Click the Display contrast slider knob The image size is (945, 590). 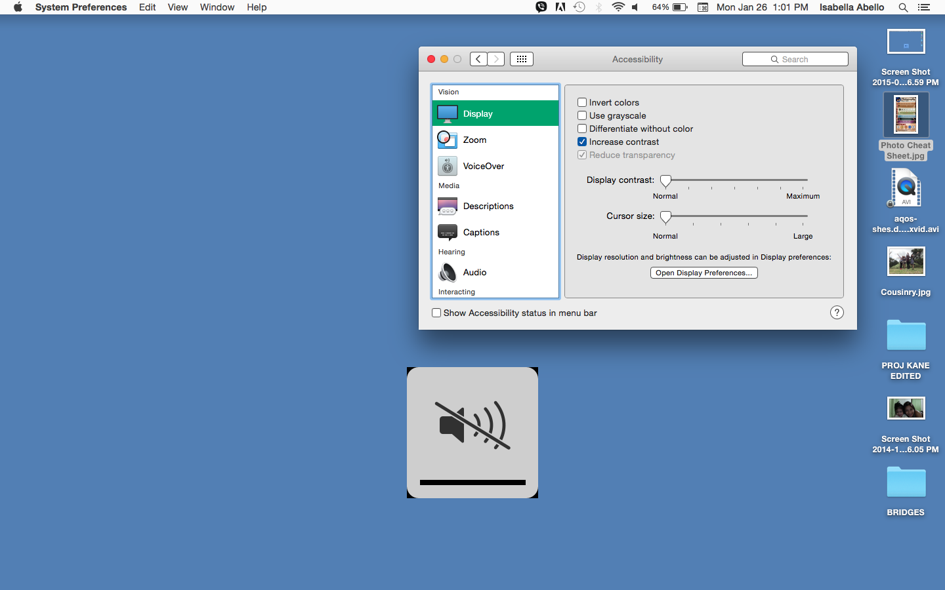tap(665, 180)
